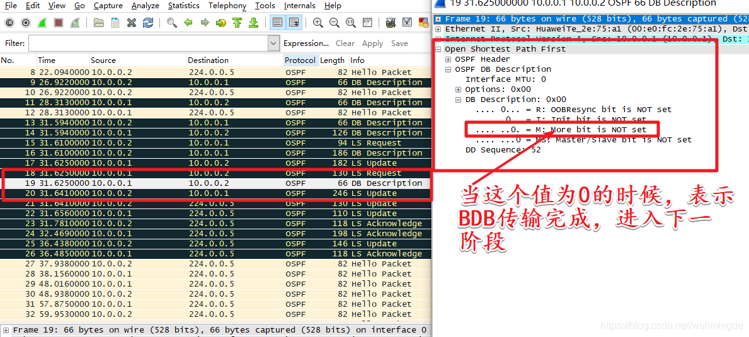The height and width of the screenshot is (337, 749).
Task: Open the File menu
Action: tap(11, 6)
